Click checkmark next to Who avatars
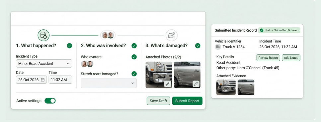 (x=134, y=57)
